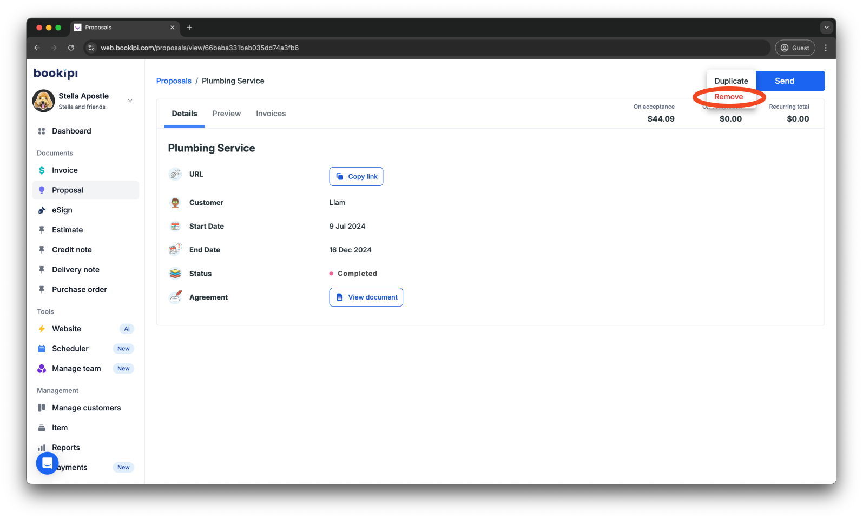The height and width of the screenshot is (519, 863).
Task: Click the browser address bar URL
Action: pyautogui.click(x=200, y=48)
